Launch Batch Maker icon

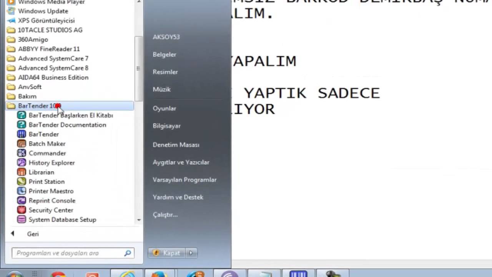pos(22,144)
